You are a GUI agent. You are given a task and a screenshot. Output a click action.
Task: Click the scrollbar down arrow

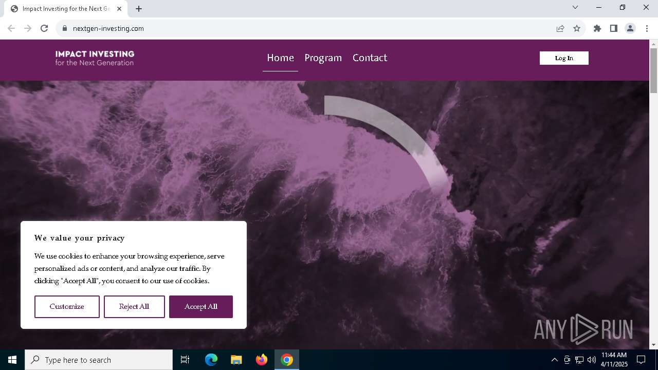click(x=653, y=345)
